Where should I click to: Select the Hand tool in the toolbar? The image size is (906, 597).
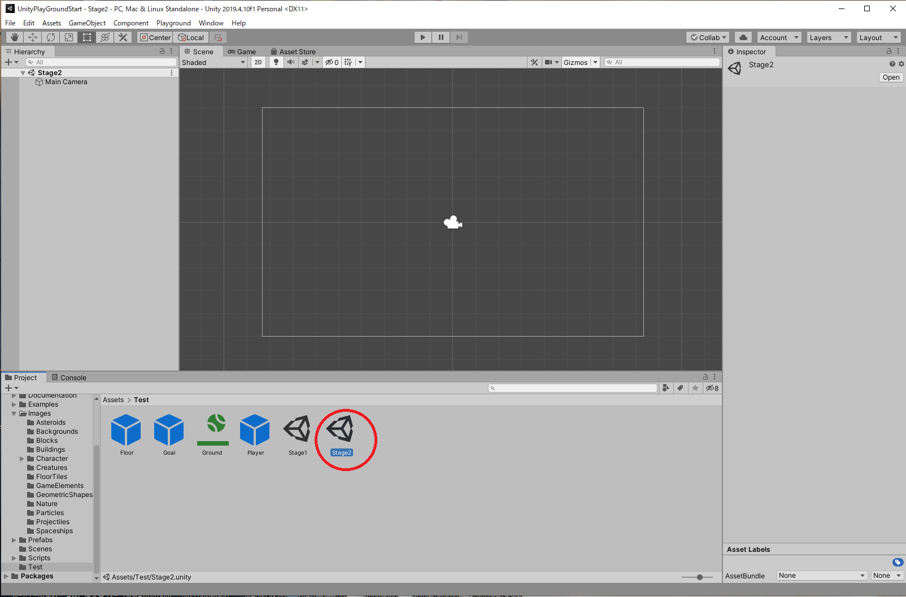pyautogui.click(x=15, y=37)
